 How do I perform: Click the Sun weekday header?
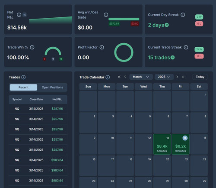tap(88, 87)
